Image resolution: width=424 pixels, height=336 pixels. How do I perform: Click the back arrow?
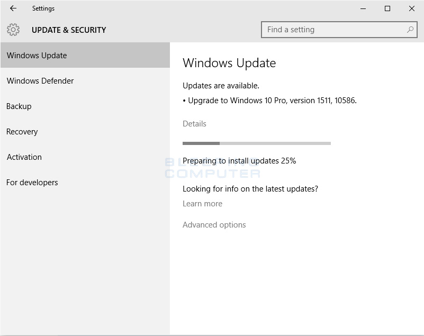pyautogui.click(x=13, y=8)
